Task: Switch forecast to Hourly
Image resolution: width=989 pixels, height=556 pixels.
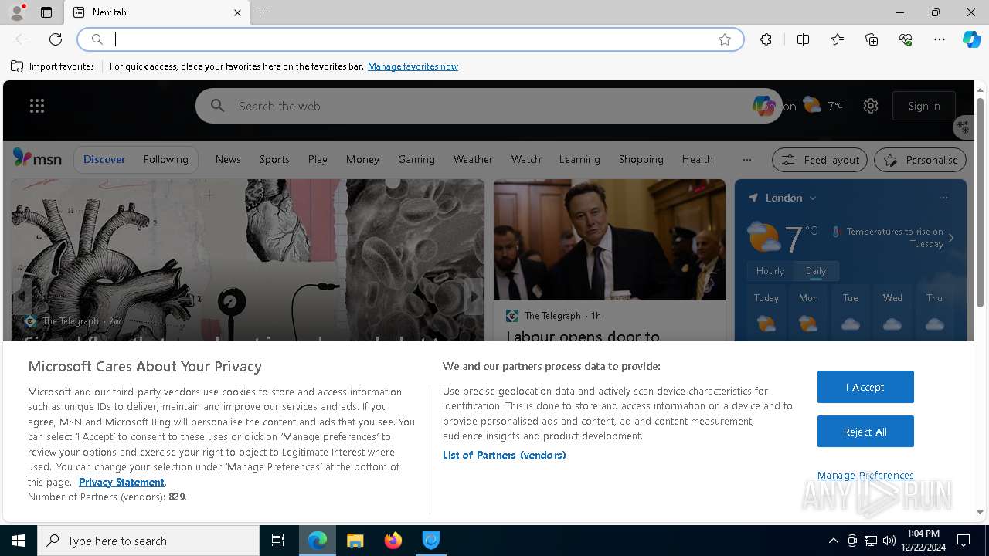Action: 770,271
